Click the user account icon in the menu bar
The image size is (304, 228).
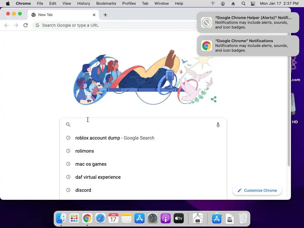(x=223, y=3)
